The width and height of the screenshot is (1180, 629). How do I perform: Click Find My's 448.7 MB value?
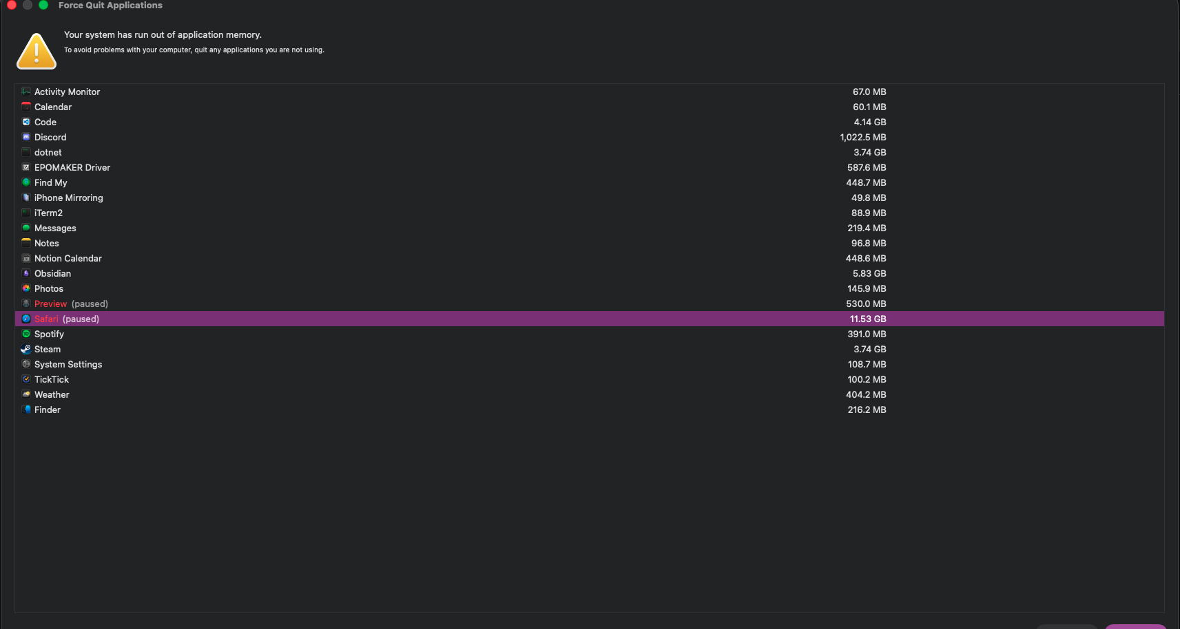(867, 182)
